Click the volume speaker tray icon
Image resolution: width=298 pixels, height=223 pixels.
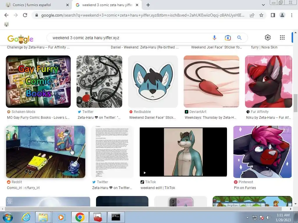(269, 217)
